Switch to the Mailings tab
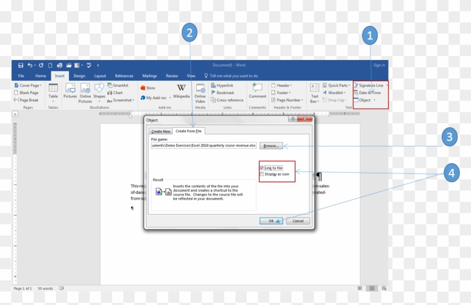Screen dimensions: 471x305 [150, 76]
